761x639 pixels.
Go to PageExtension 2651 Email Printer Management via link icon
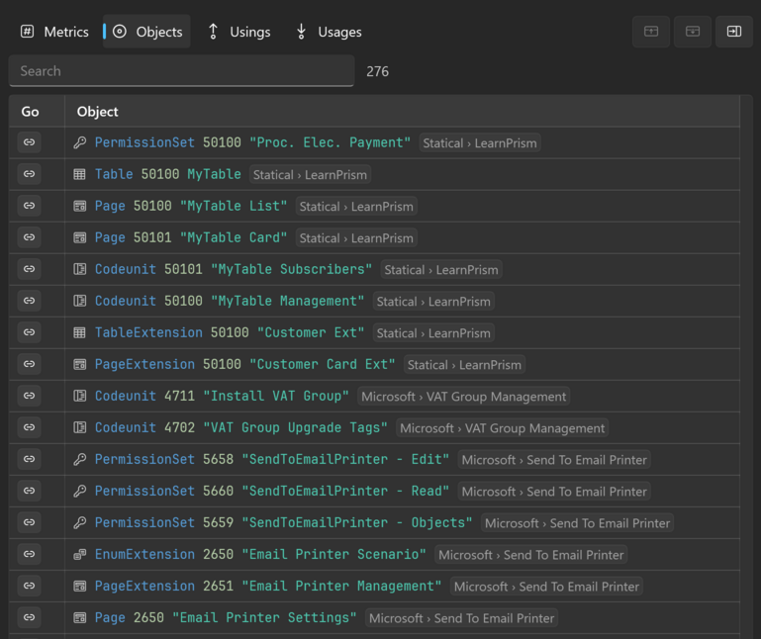(29, 586)
